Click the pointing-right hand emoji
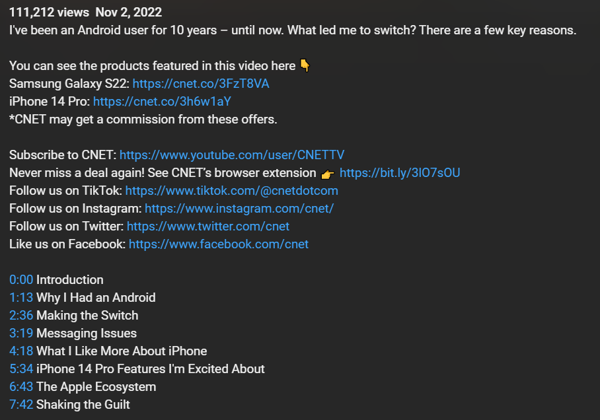Screen dimensions: 600x420 coord(328,174)
